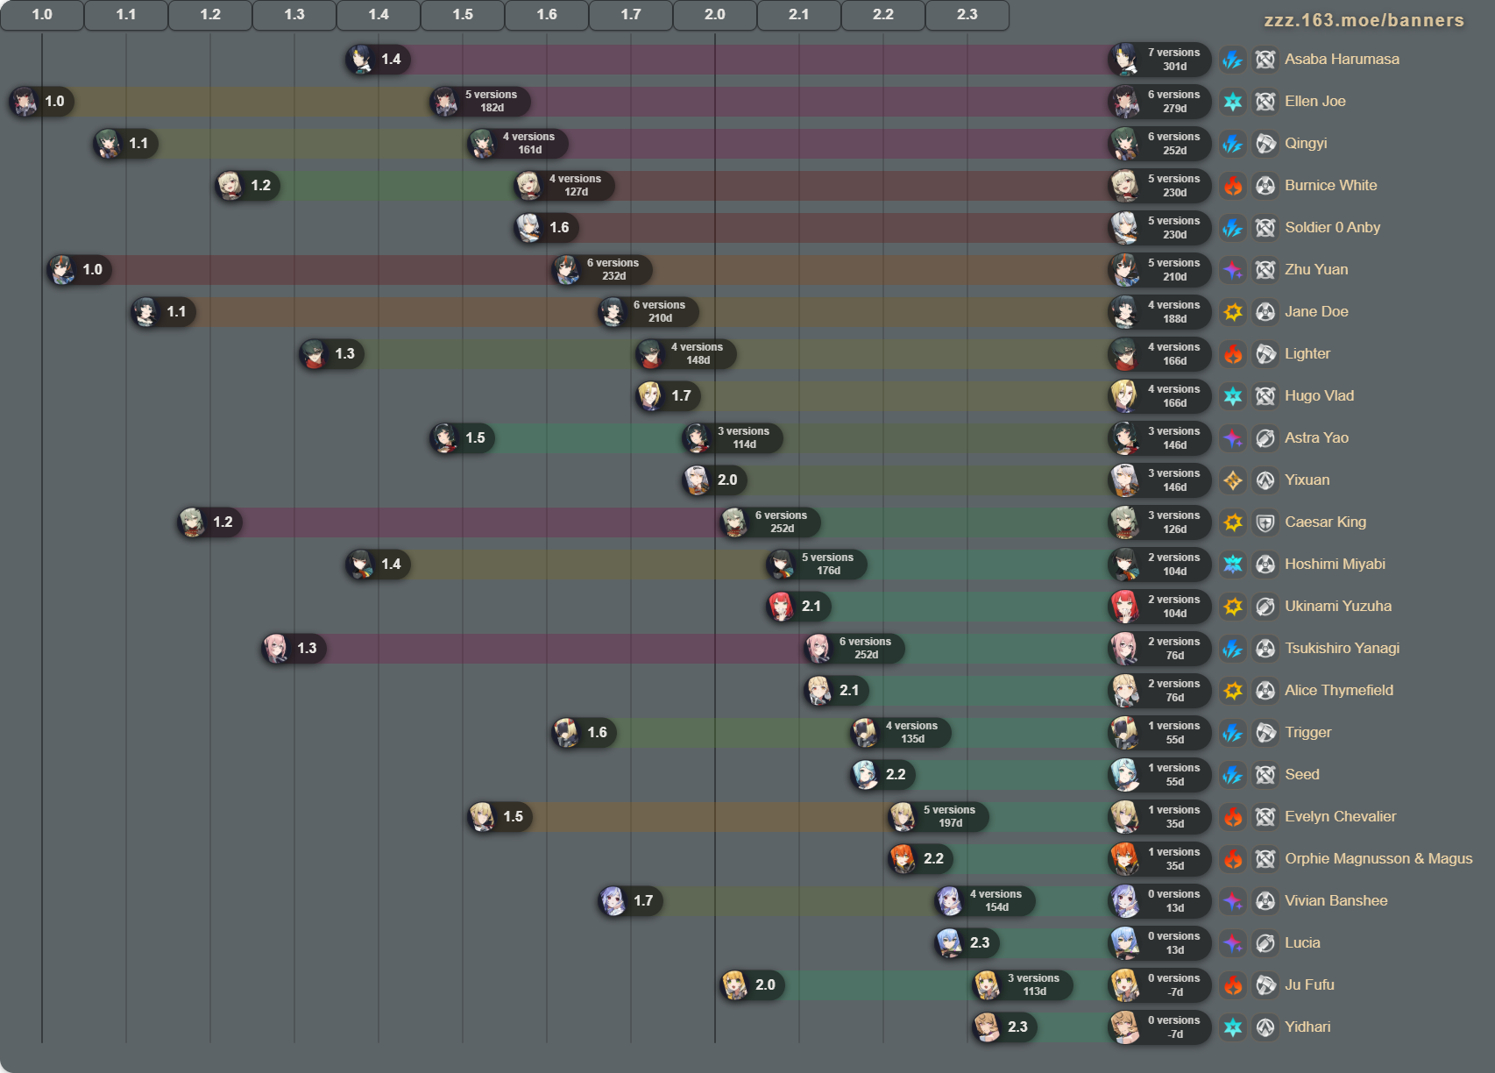Click the Orphie Magnusson & Magus name
Viewport: 1495px width, 1073px height.
pos(1378,859)
